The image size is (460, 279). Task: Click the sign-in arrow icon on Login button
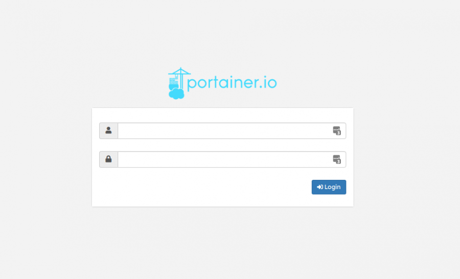pos(320,187)
